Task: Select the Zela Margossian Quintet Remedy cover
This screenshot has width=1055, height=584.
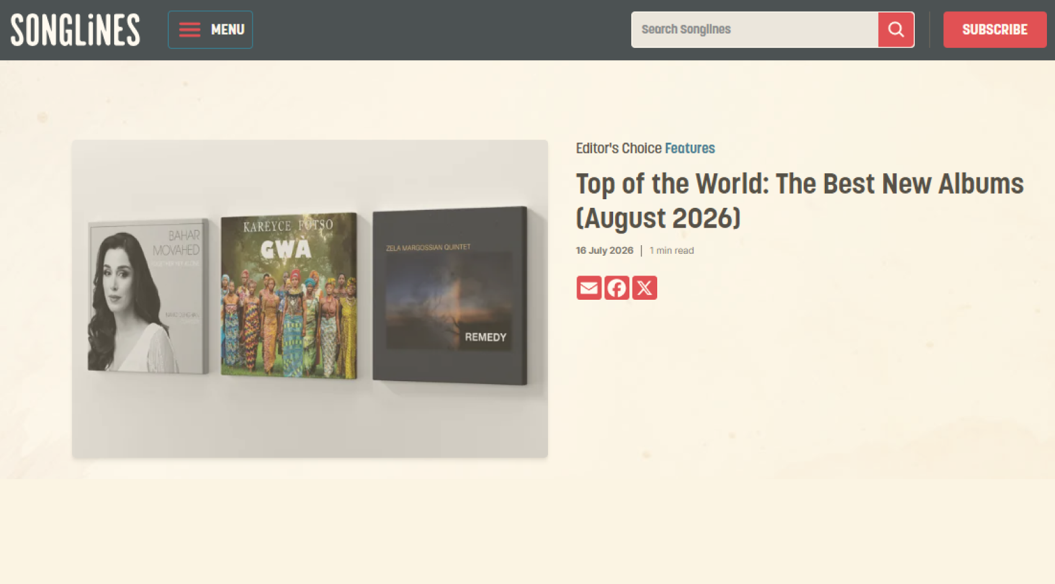Action: [450, 295]
